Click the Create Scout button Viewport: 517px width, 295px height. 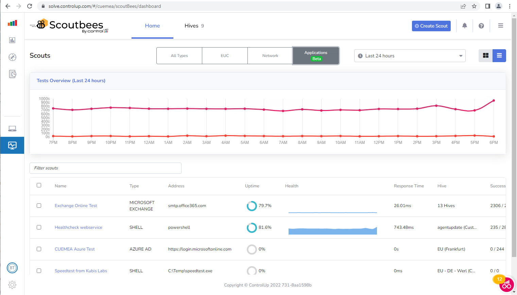pyautogui.click(x=431, y=26)
